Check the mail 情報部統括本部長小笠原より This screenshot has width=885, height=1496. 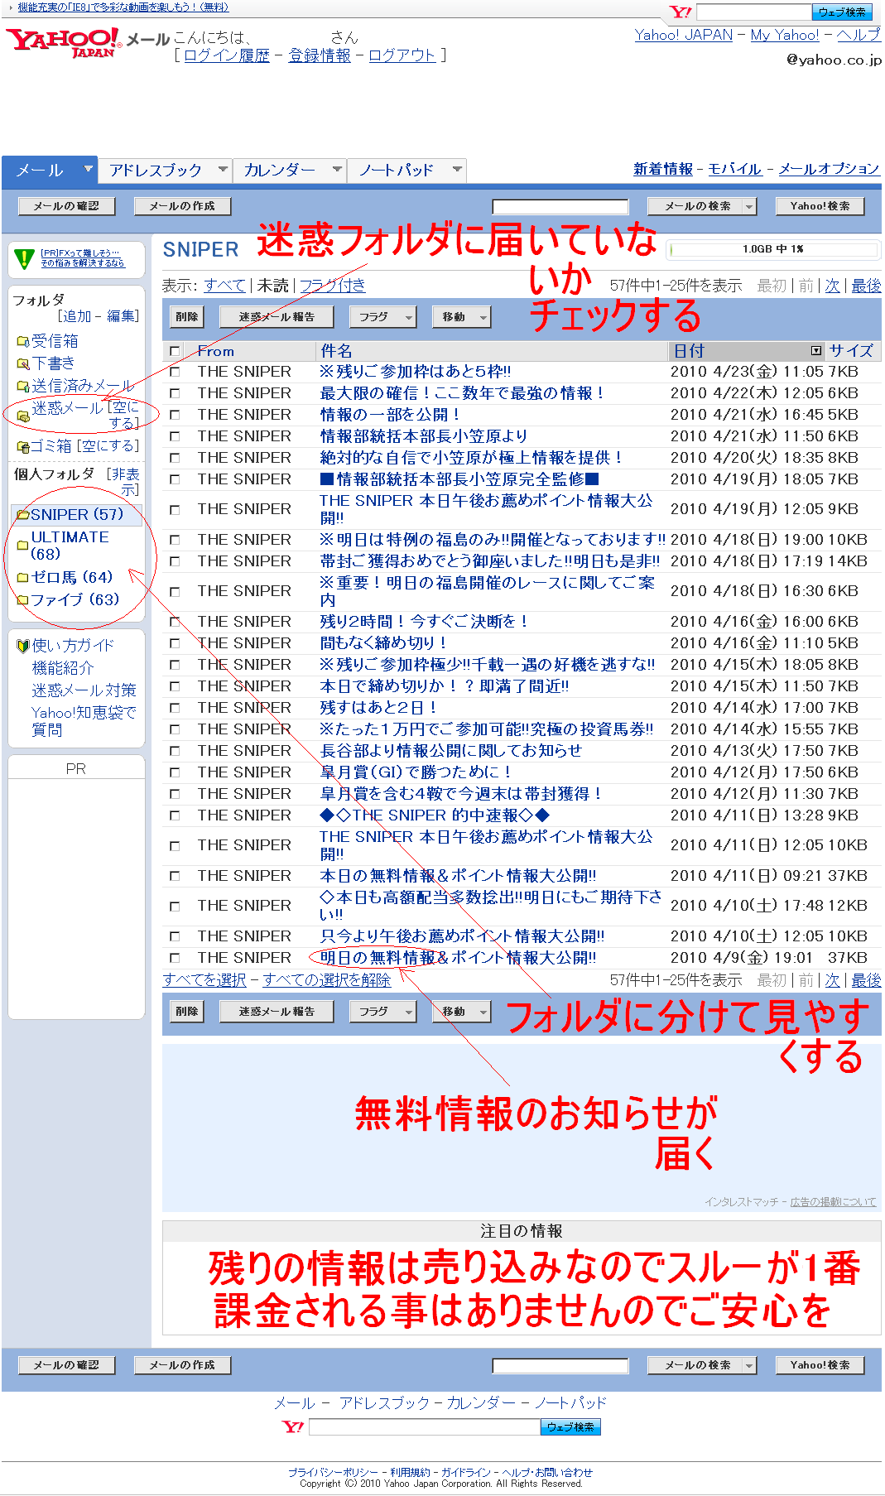175,436
